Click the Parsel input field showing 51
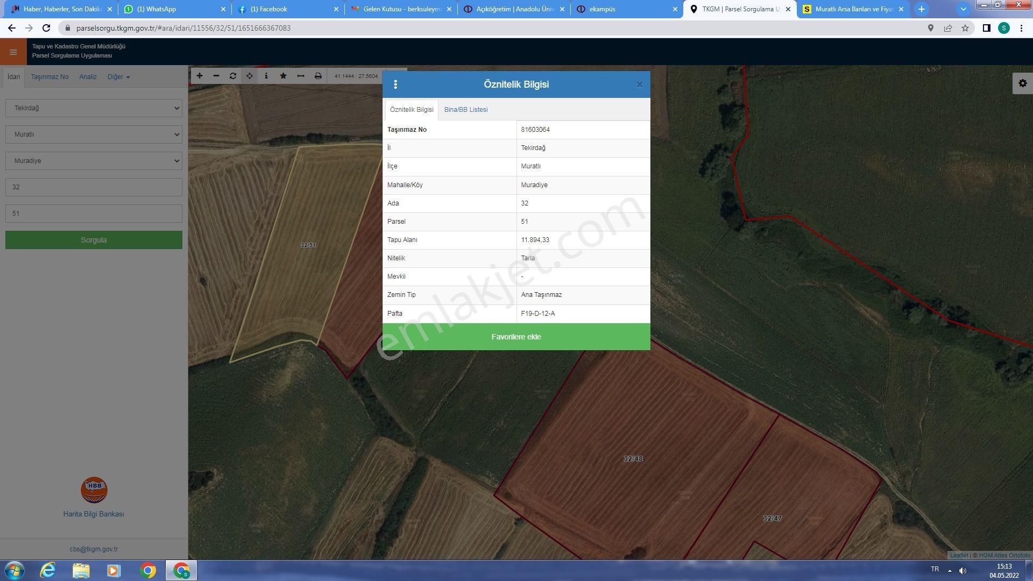1033x581 pixels. click(x=94, y=214)
